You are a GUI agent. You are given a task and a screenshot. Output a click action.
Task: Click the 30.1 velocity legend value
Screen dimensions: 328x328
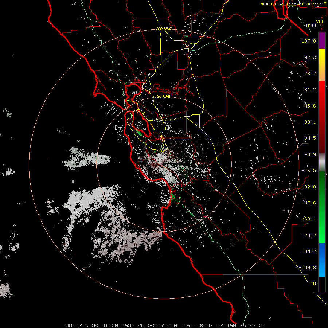(310, 122)
